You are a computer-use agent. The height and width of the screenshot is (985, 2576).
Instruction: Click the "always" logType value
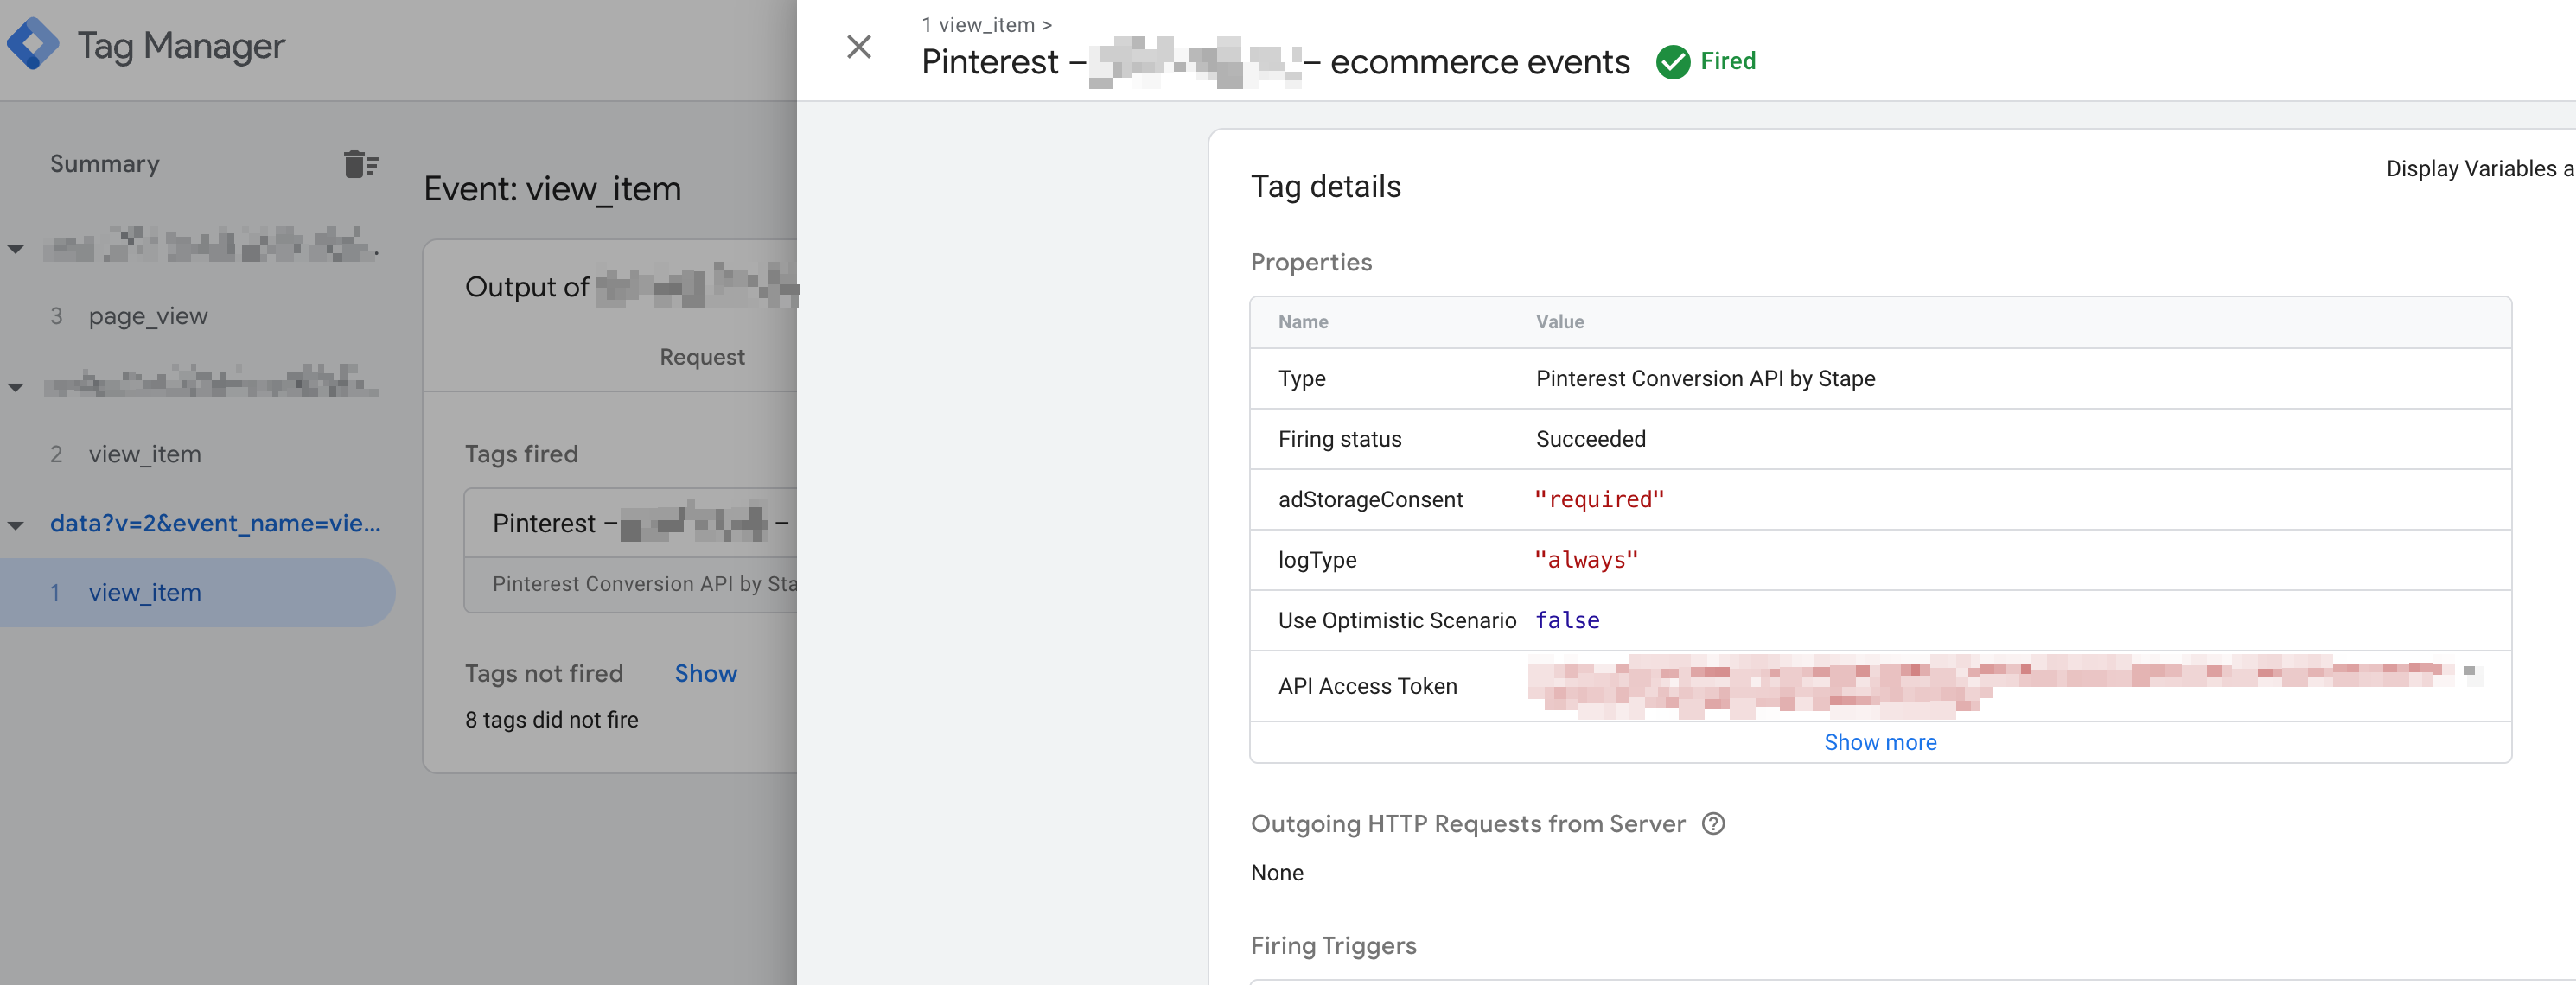[x=1586, y=560]
